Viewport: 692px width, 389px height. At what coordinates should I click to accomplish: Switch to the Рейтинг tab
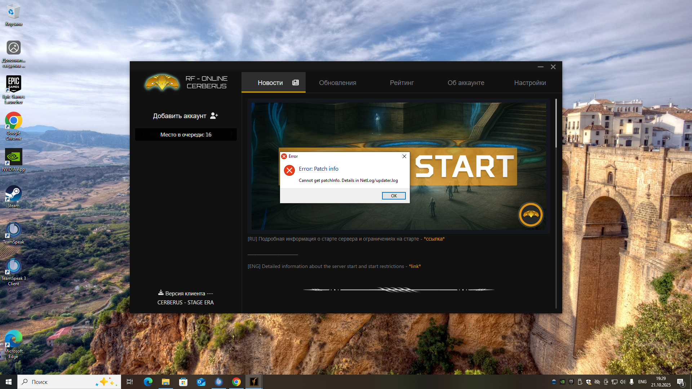click(x=402, y=83)
